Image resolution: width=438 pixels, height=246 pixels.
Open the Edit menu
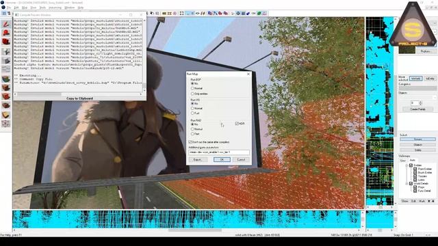coord(16,8)
